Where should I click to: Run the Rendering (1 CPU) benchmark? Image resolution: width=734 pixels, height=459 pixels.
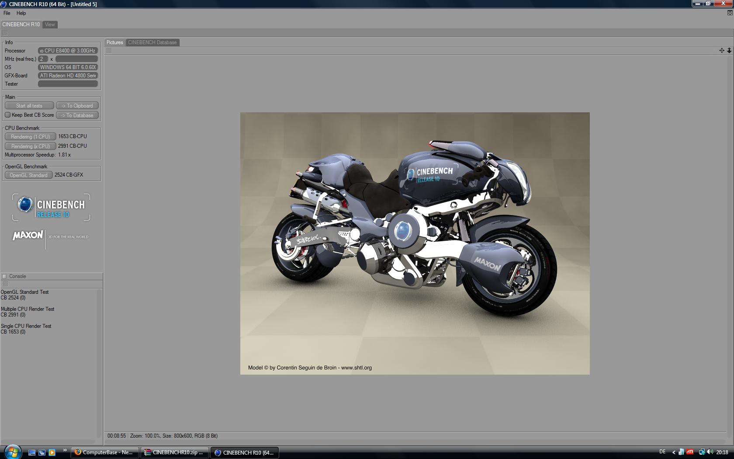point(30,137)
